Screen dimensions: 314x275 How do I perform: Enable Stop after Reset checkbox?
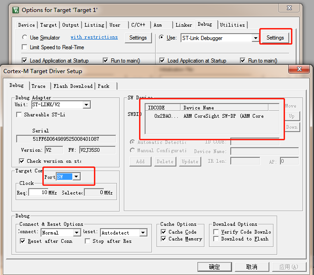[x=87, y=241]
